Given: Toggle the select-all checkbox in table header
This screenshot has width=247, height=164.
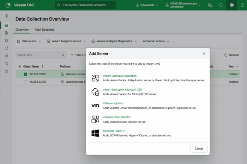Looking at the screenshot, I should 19,67.
